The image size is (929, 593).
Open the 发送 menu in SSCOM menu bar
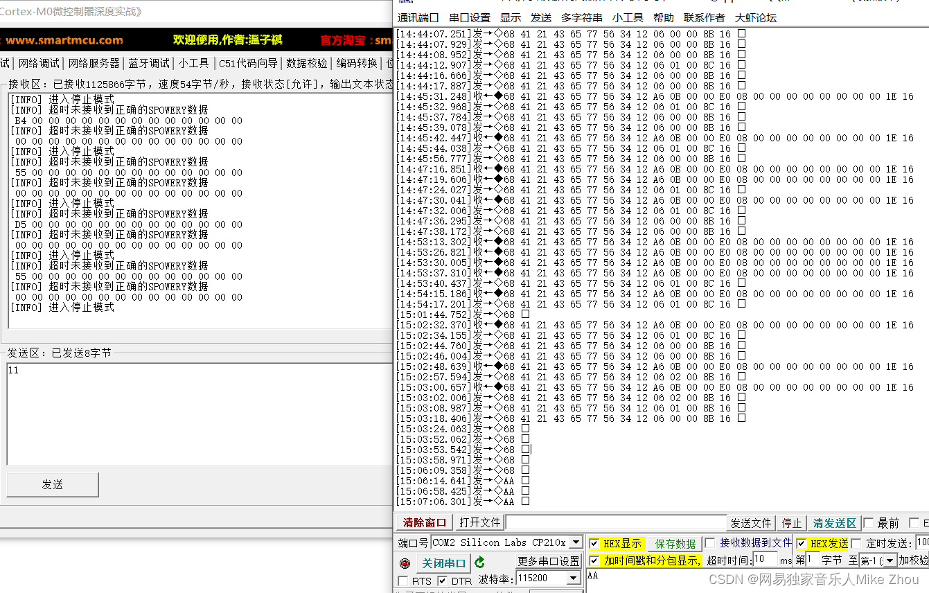click(541, 18)
